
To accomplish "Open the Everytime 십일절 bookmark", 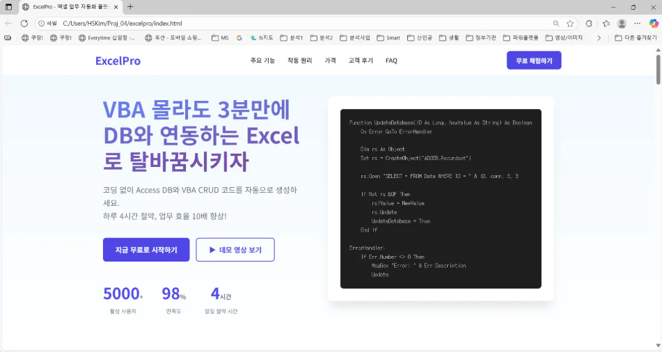I will coord(107,38).
